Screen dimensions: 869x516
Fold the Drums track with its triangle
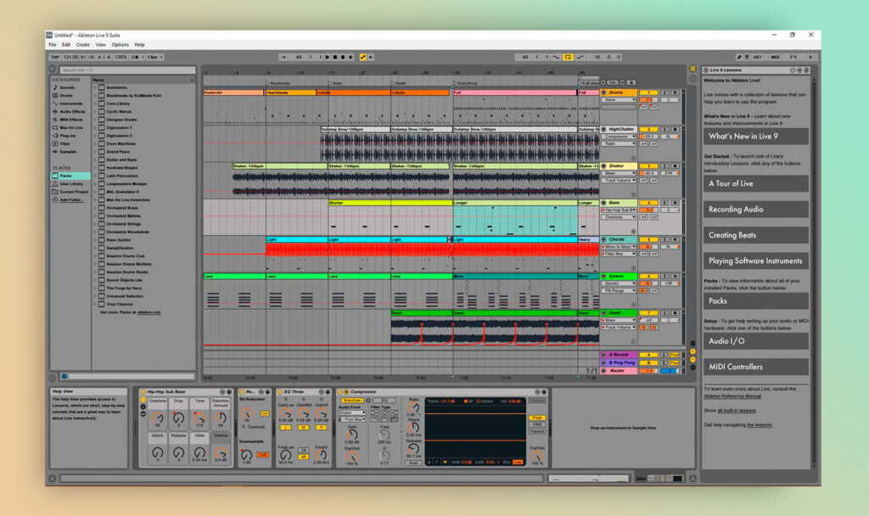604,93
